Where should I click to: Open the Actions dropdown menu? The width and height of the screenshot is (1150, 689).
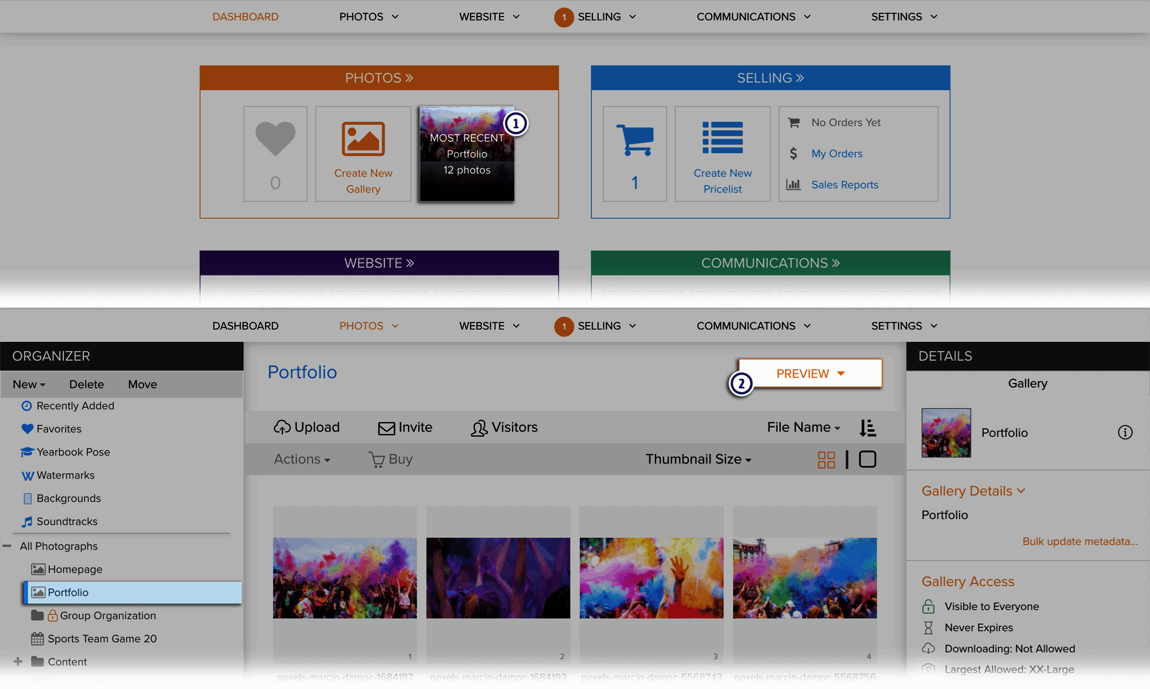coord(301,459)
